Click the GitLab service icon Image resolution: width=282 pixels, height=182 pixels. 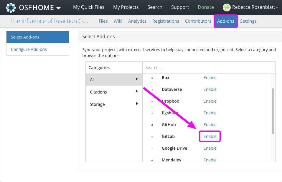pyautogui.click(x=152, y=136)
